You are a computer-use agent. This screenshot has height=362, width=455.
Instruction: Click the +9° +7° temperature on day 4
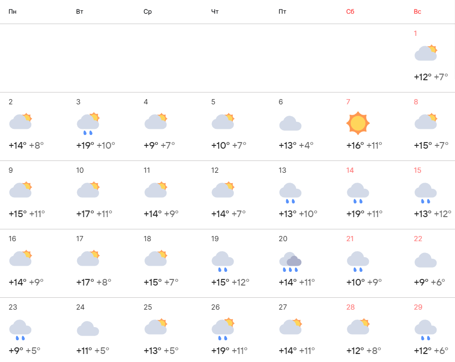[x=159, y=145]
